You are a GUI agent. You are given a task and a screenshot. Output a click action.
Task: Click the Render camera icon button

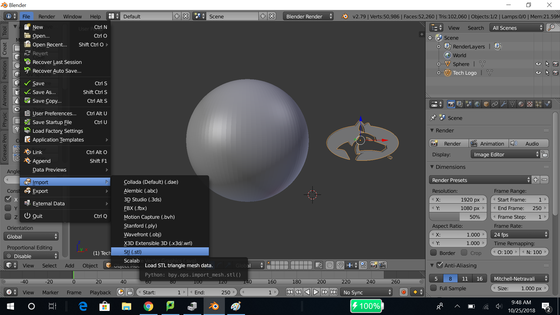[x=449, y=143]
